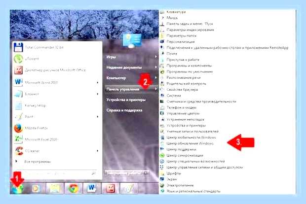Expand Блокнот recent files arrow
The height and width of the screenshot is (204, 306).
pos(98,94)
